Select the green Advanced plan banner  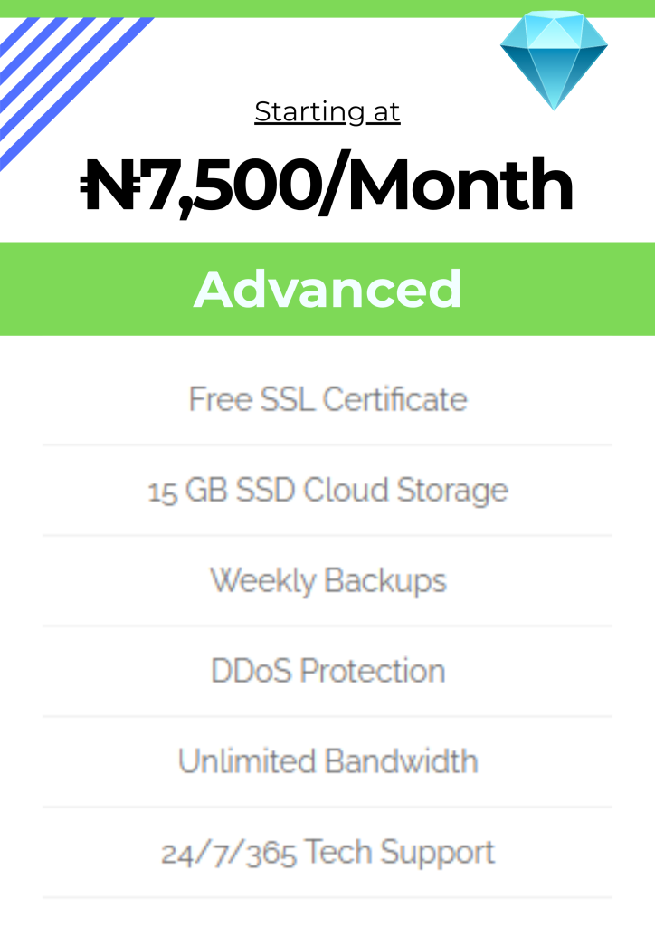point(327,289)
